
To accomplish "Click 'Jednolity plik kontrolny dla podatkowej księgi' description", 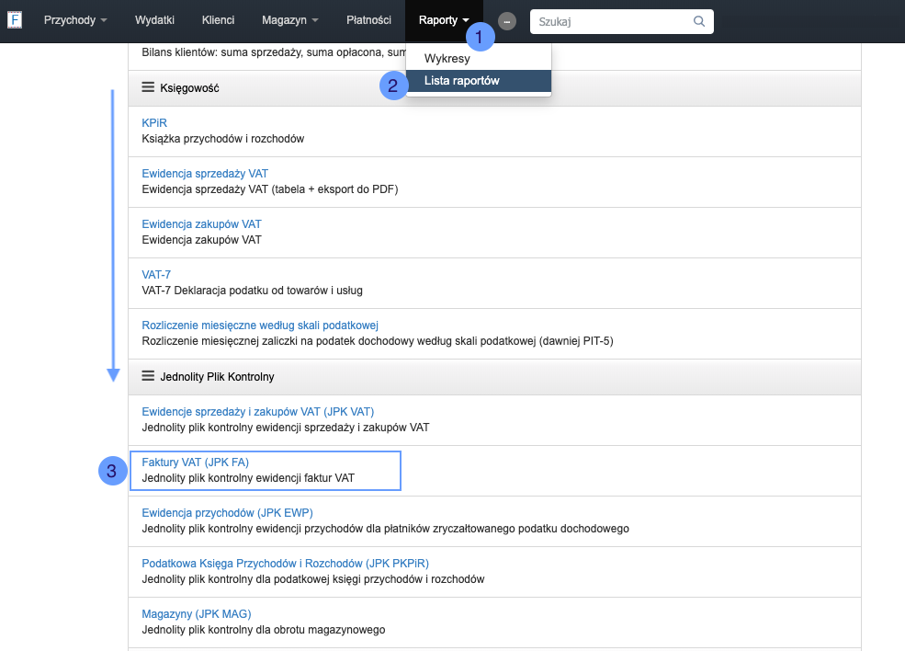I will coord(313,579).
